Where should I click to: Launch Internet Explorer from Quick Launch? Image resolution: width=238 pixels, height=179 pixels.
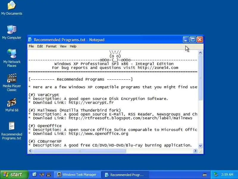(35, 175)
